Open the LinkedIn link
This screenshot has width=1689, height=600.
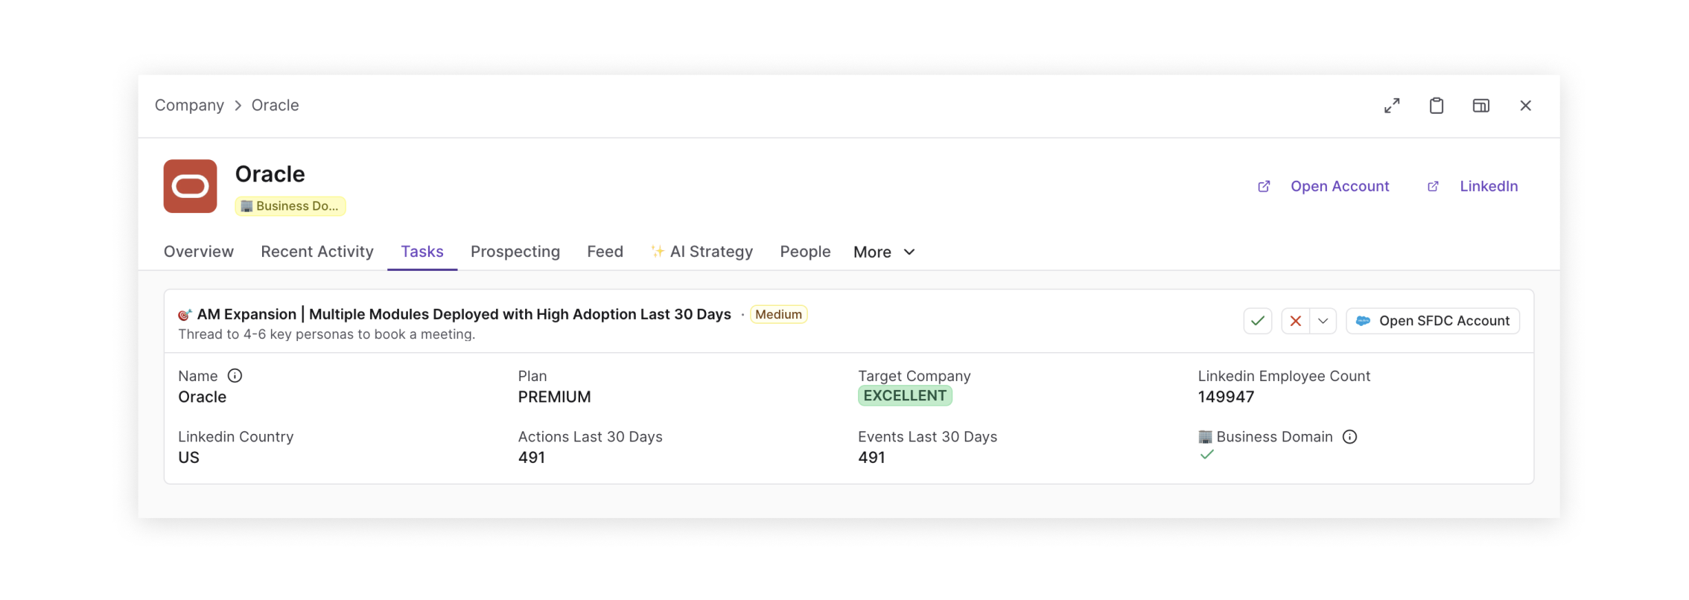point(1489,186)
